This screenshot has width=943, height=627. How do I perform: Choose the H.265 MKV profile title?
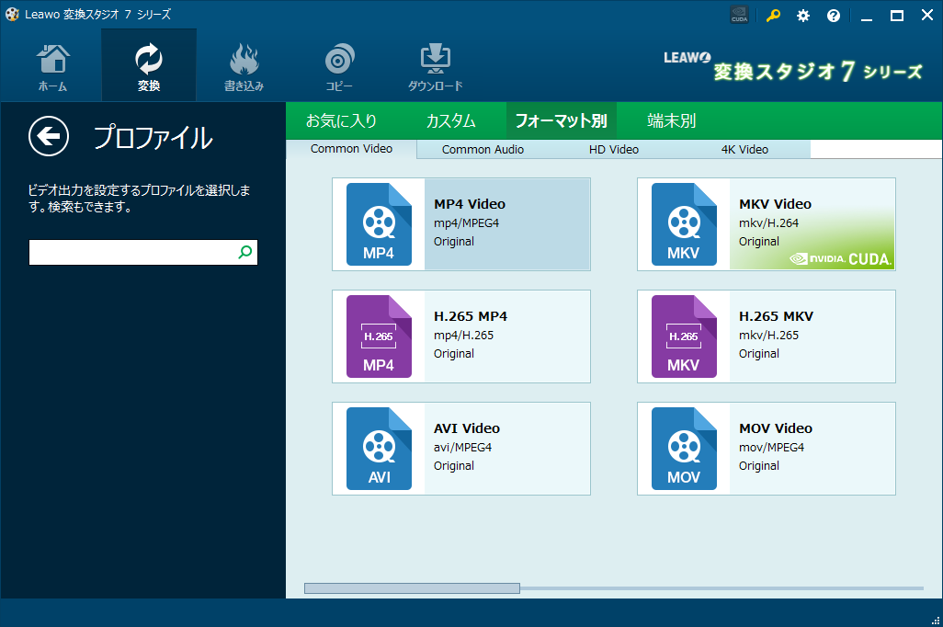(776, 316)
